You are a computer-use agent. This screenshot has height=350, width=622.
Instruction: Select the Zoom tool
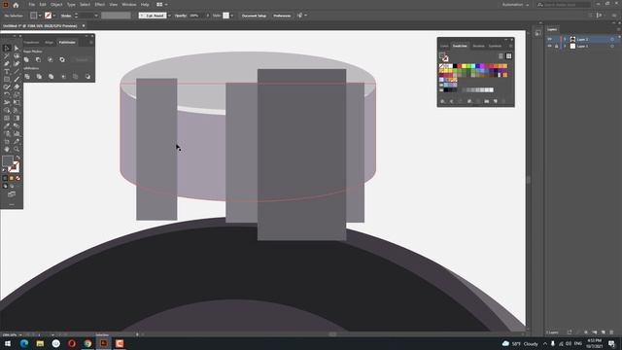pyautogui.click(x=17, y=149)
